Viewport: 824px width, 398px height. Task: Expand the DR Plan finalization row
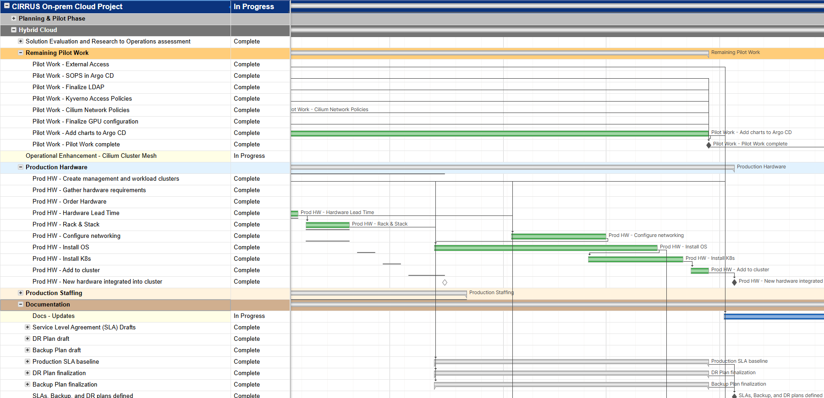[x=27, y=373]
